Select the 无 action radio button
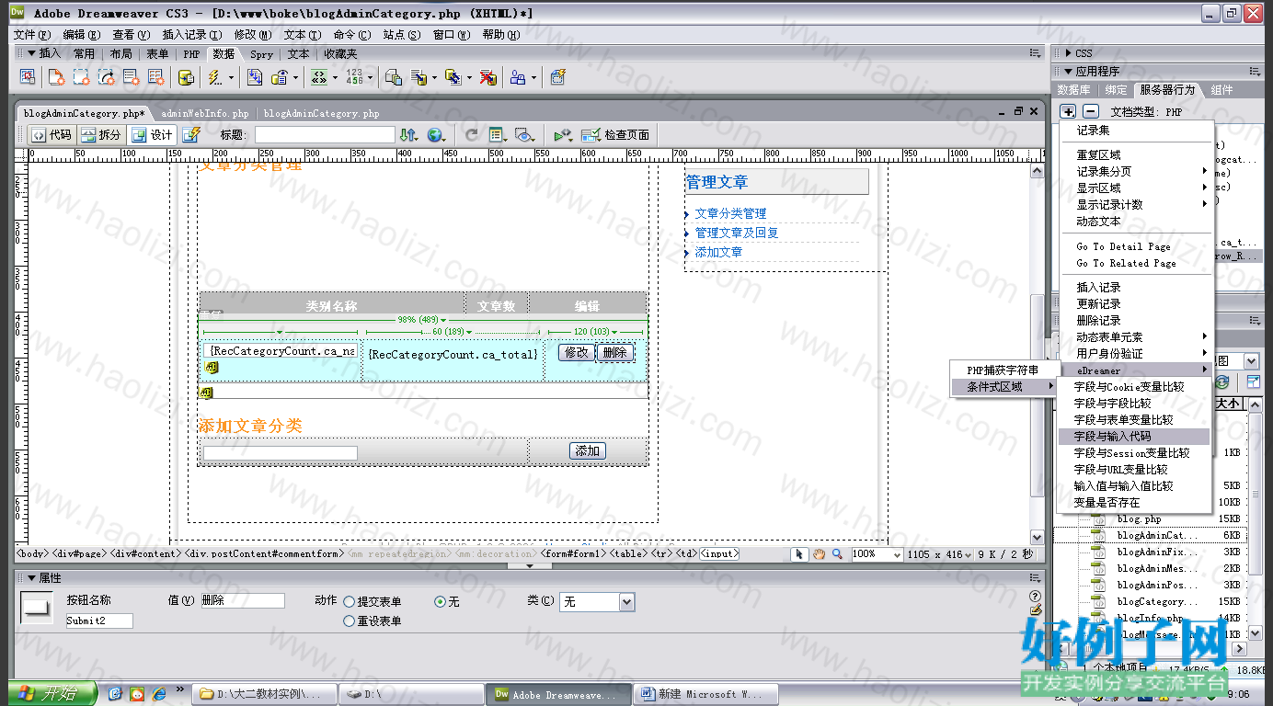The height and width of the screenshot is (706, 1273). point(440,602)
